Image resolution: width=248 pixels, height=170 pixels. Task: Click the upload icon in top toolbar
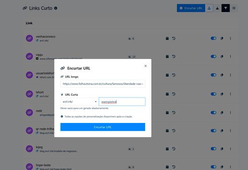pos(210,8)
